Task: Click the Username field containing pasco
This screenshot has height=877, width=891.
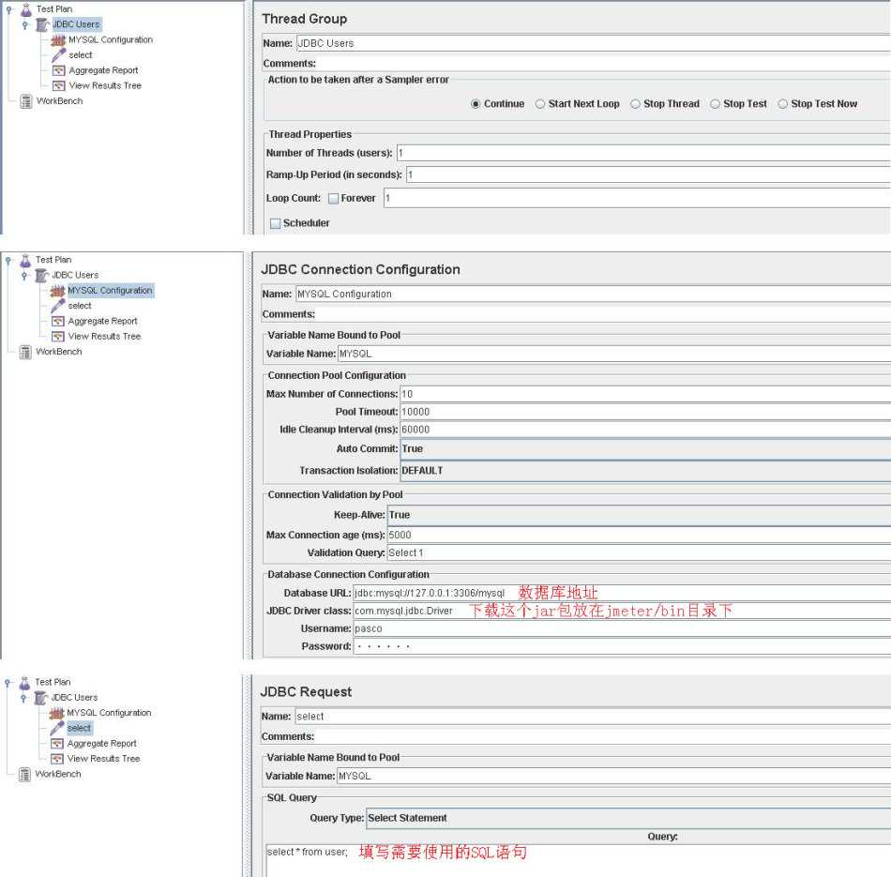Action: point(622,628)
